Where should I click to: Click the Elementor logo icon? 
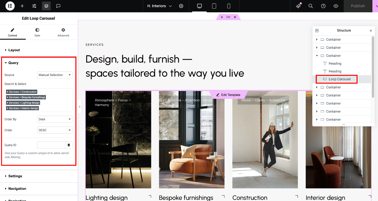coord(10,6)
